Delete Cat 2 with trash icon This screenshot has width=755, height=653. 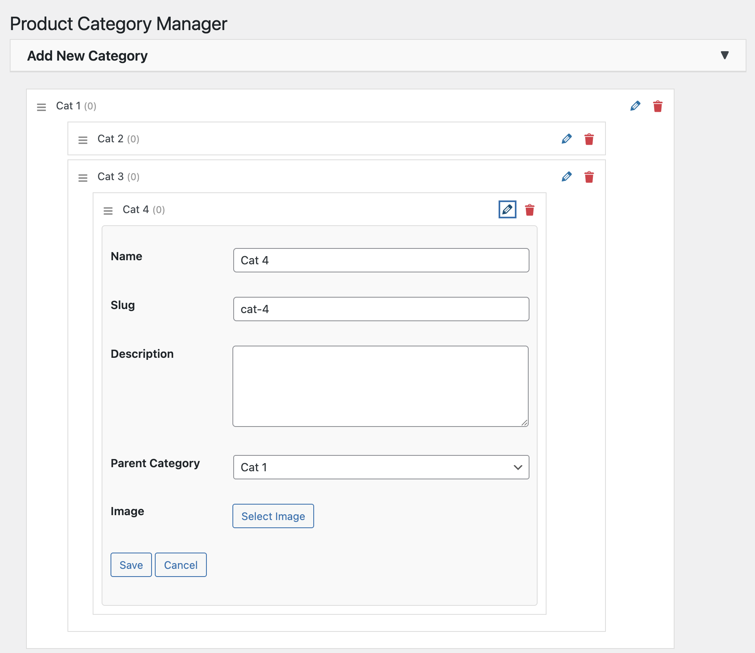point(589,139)
